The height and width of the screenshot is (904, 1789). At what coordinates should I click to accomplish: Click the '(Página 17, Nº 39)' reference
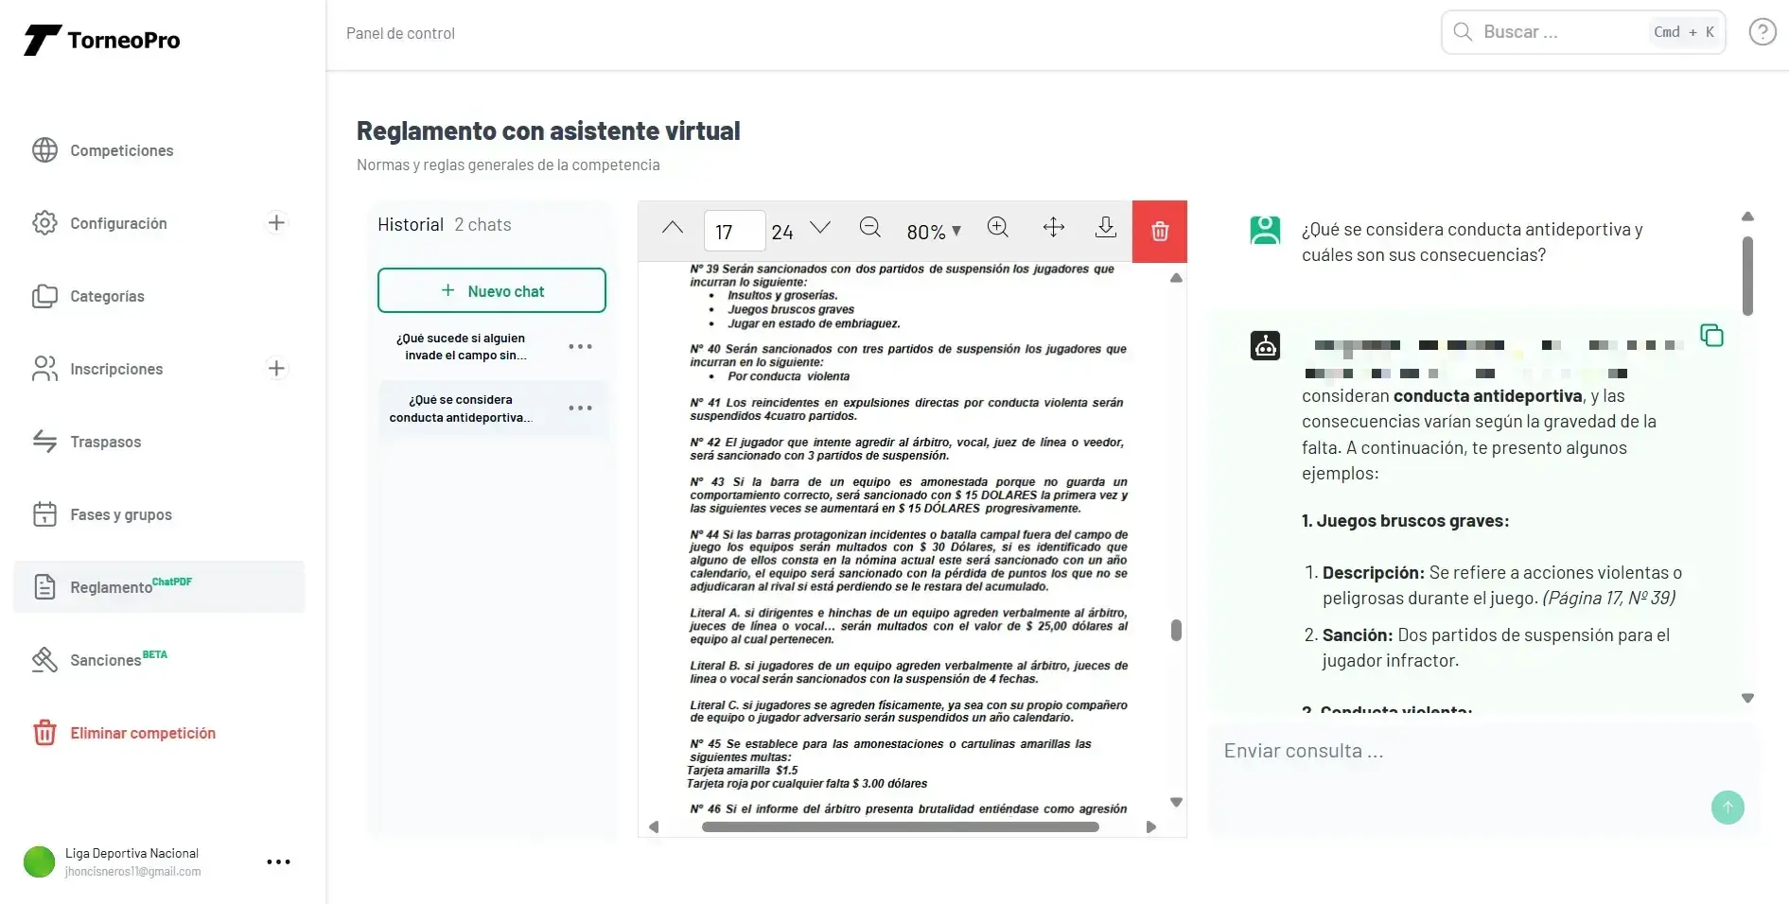click(1608, 598)
